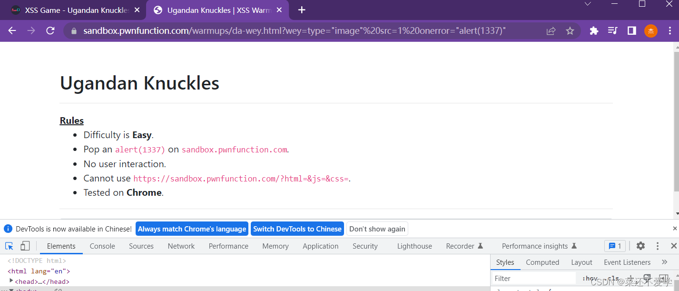Activate the inspect element picker tool

[9, 246]
